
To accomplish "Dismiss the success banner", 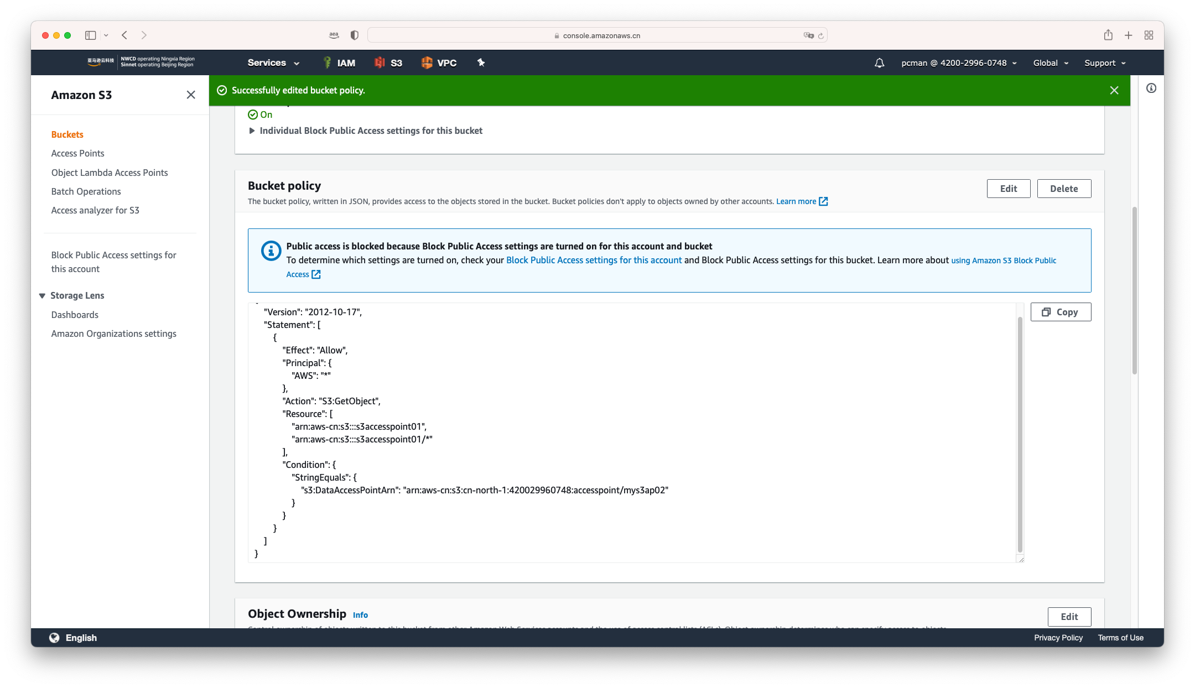I will click(x=1114, y=90).
